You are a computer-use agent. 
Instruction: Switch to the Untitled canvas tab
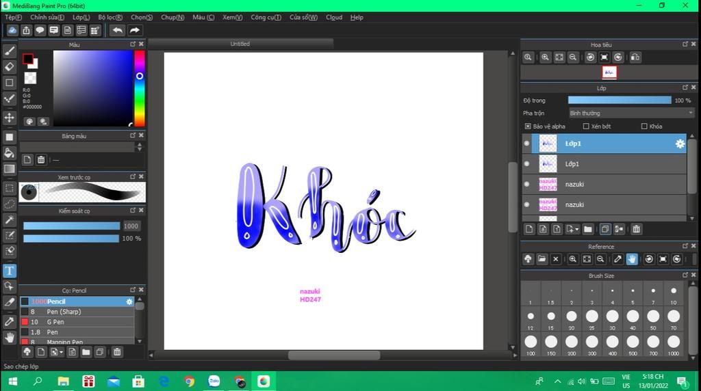click(240, 44)
